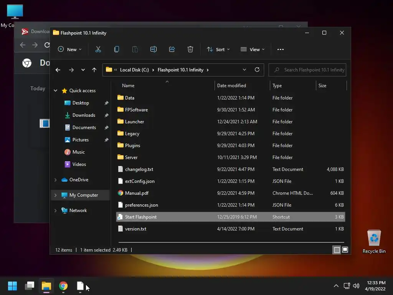Open the volume control in tray

(356, 286)
